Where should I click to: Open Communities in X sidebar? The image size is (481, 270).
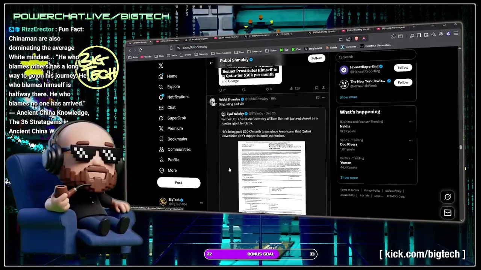[175, 149]
